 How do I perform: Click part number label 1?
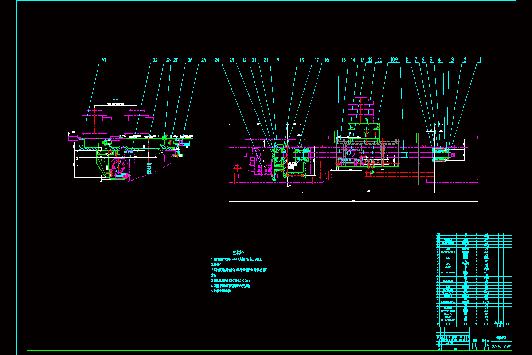pos(480,59)
